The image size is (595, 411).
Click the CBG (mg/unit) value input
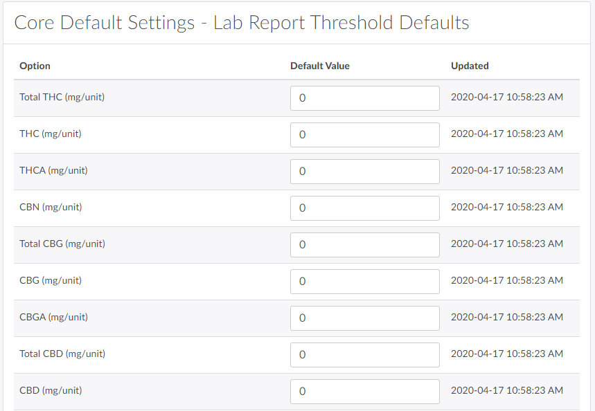[364, 282]
